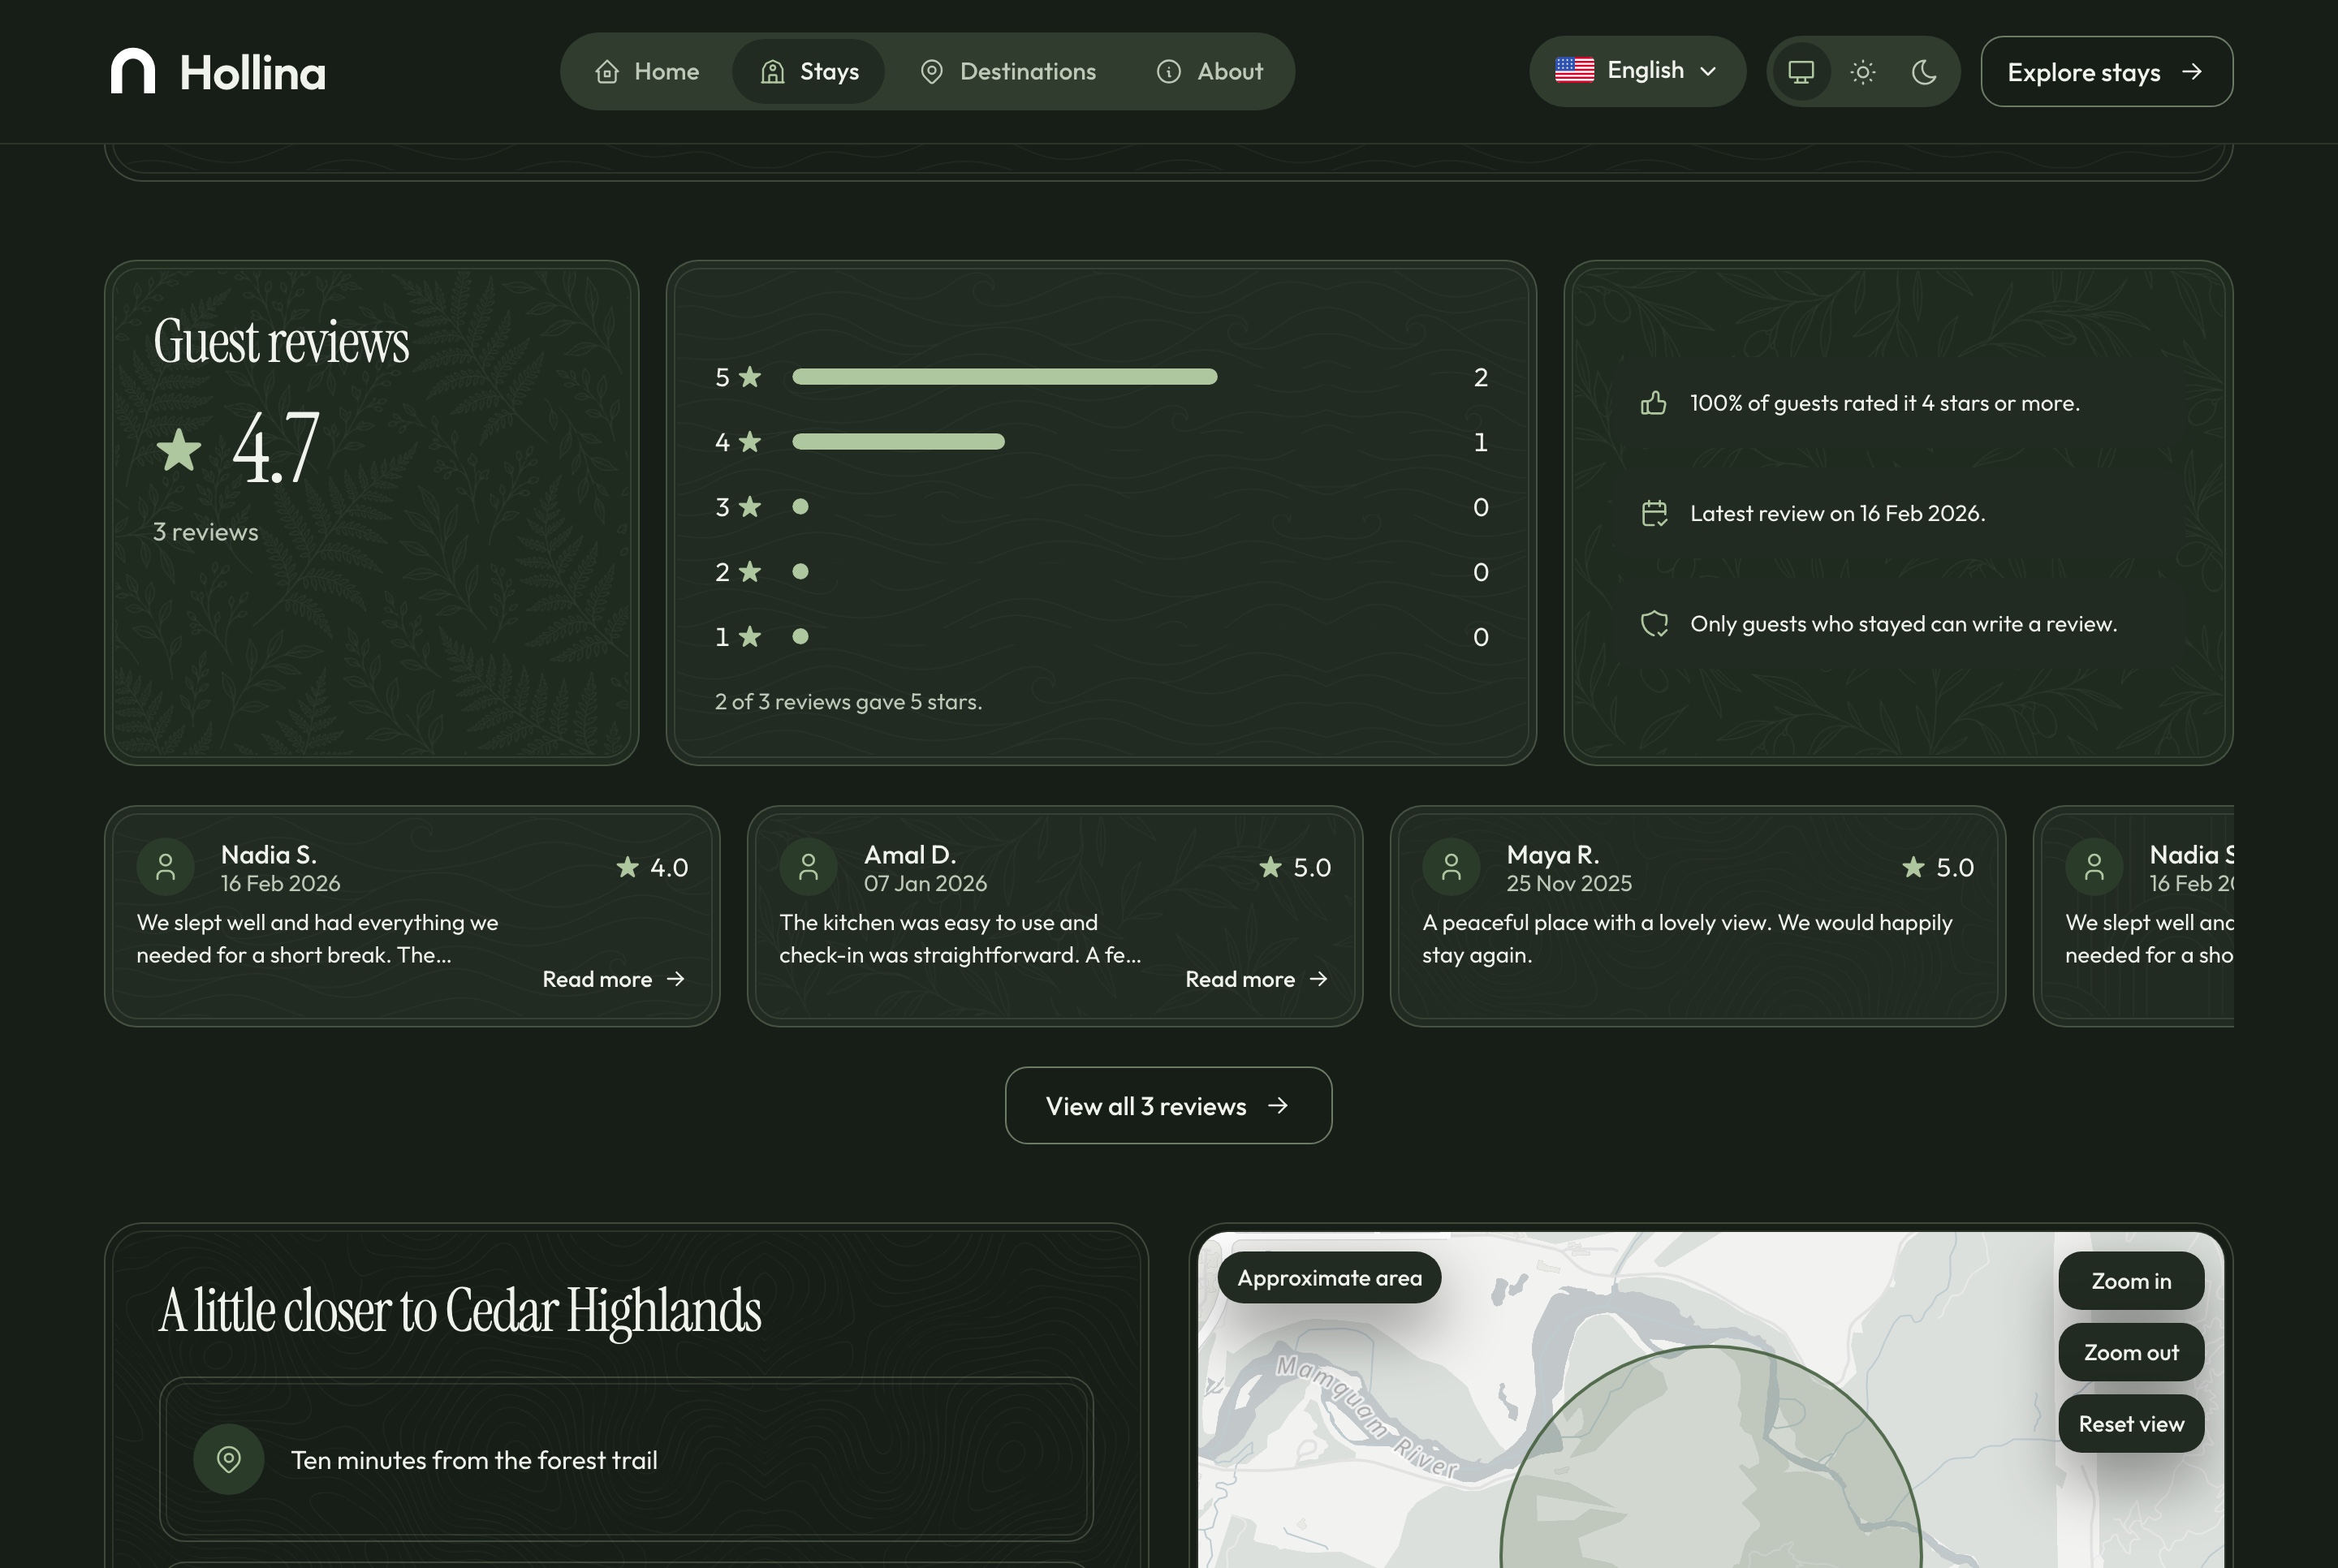Click the Approximate area map label
The height and width of the screenshot is (1568, 2338).
coord(1329,1278)
